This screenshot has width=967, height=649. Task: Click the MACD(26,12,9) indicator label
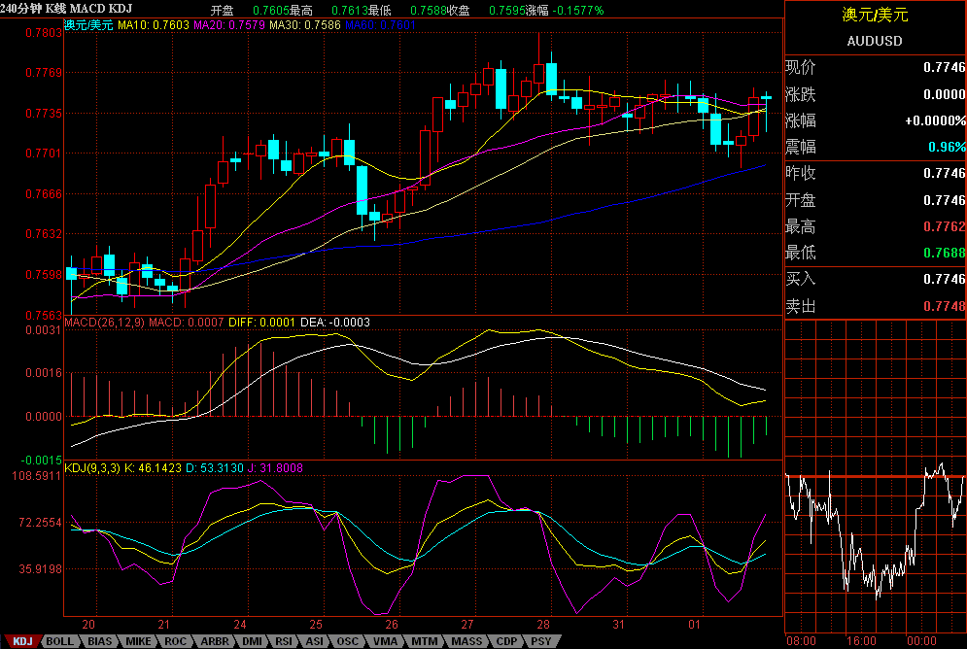[x=104, y=322]
